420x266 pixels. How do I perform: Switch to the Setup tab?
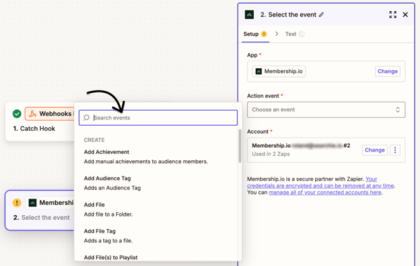tap(255, 34)
